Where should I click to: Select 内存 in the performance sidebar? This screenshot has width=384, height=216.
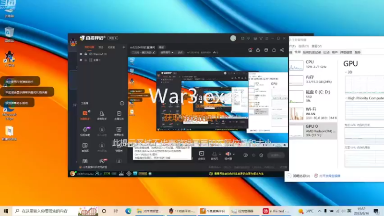coord(313,79)
